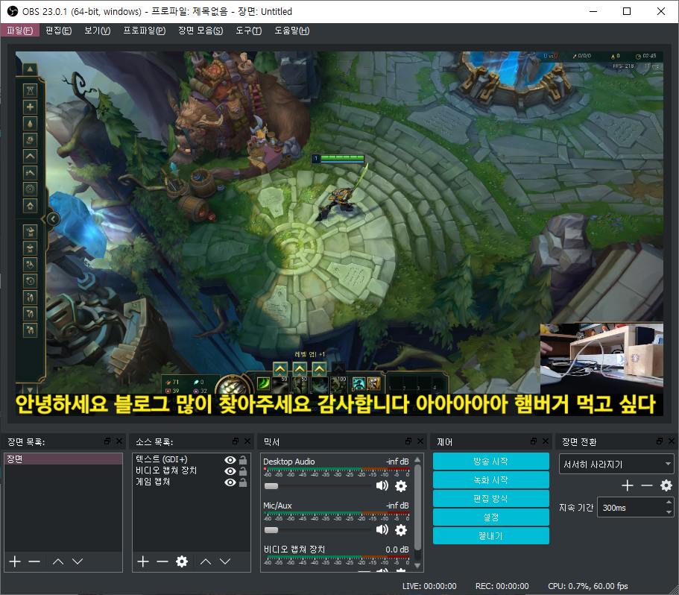Toggle lock on 게임 캡쳐 source
Screen dimensions: 679x595
pos(244,482)
